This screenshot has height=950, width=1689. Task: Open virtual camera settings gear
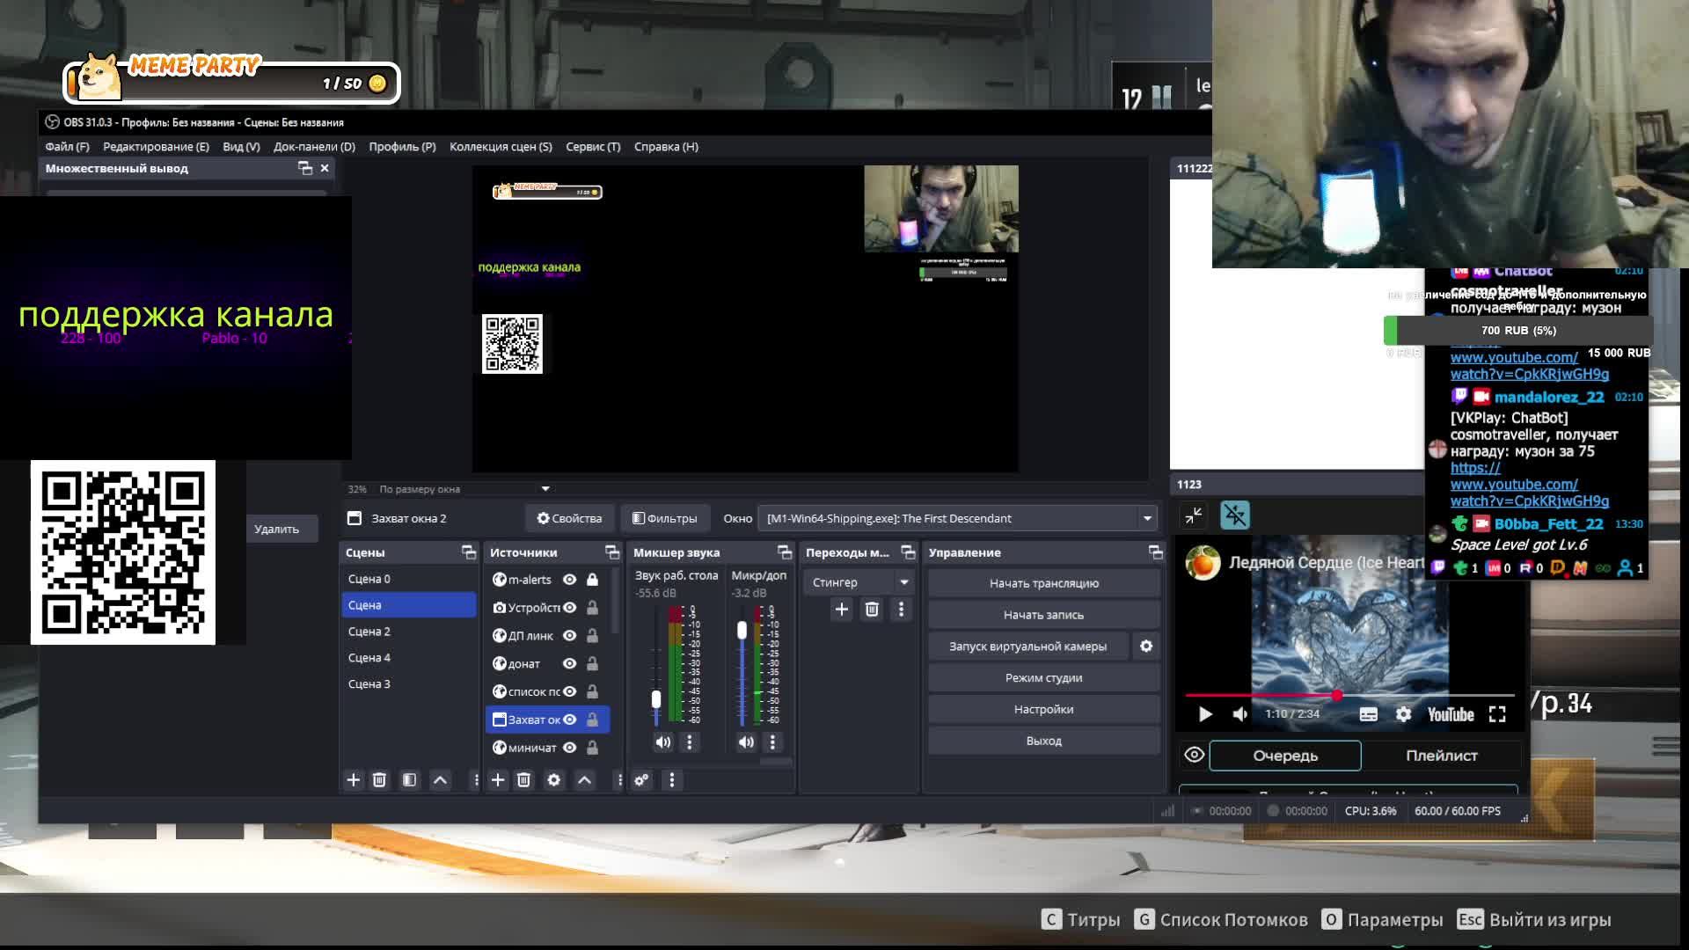(x=1146, y=647)
